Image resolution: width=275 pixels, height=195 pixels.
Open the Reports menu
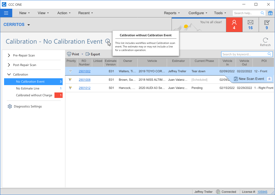tap(172, 13)
